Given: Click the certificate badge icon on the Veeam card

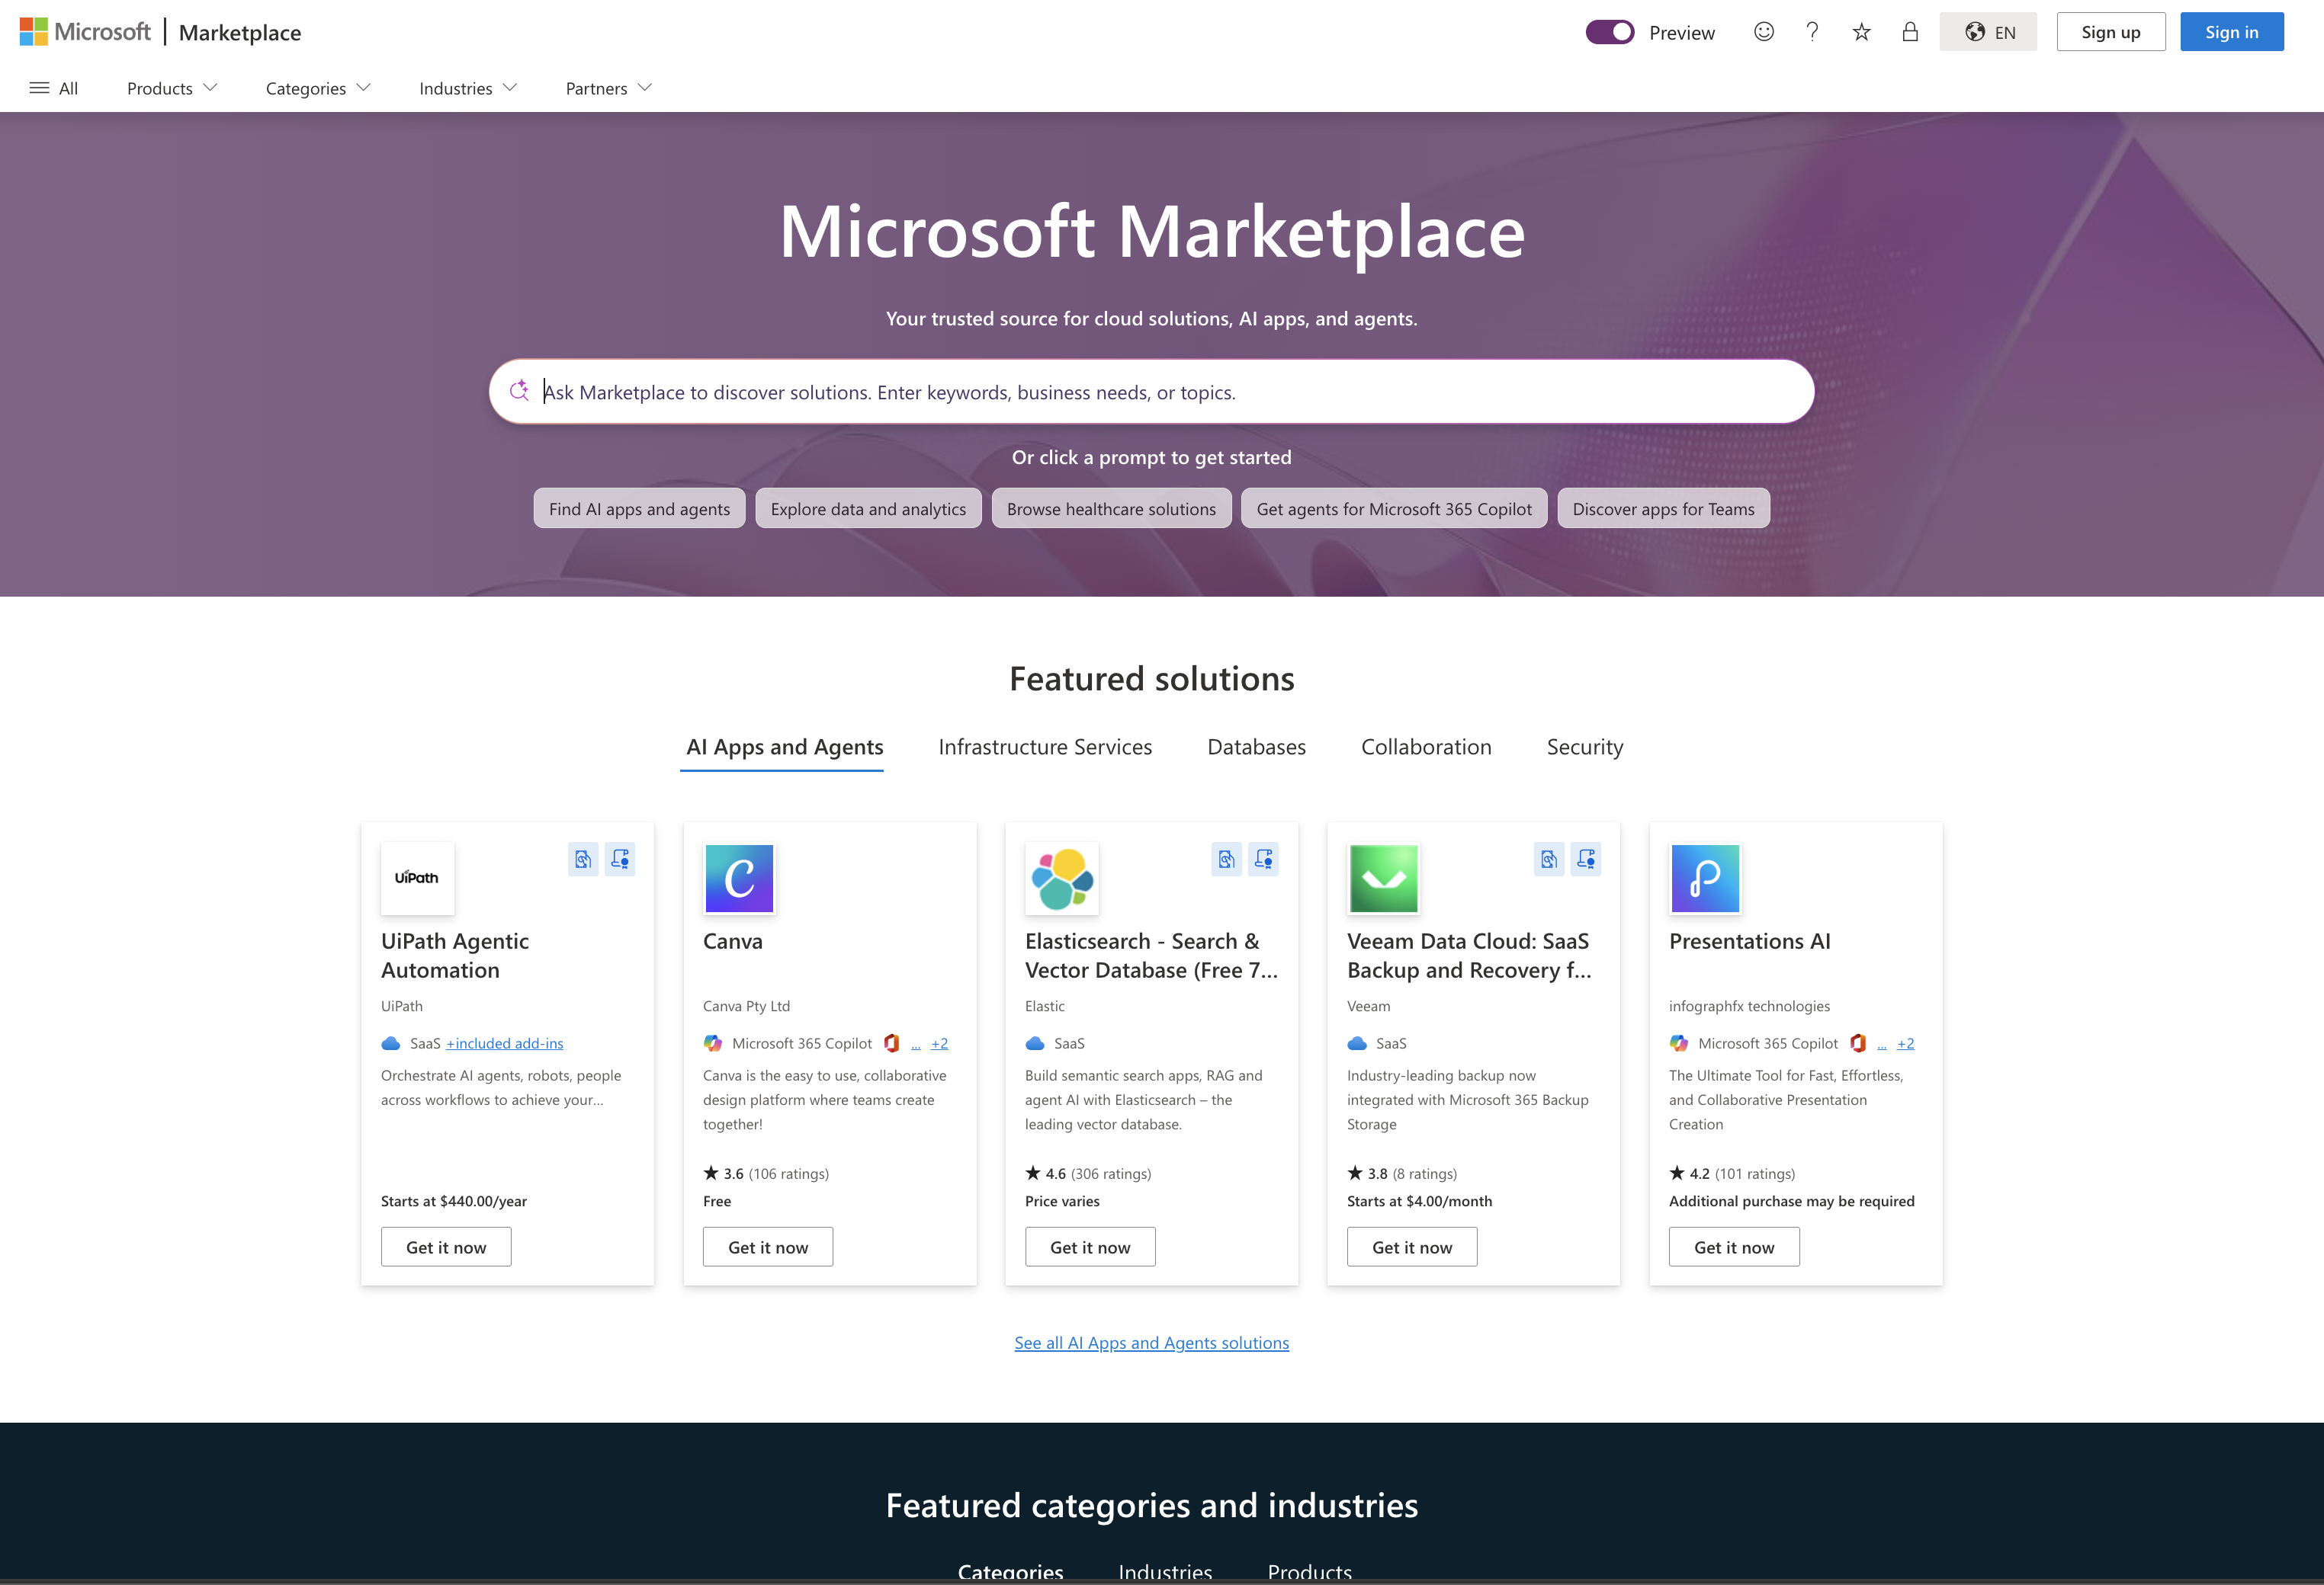Looking at the screenshot, I should pos(1586,860).
